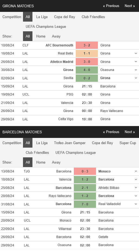Viewport: 139px width, 251px height.
Task: Open the chevron for Valencia 1-2 Barcelona
Action: 136,179
